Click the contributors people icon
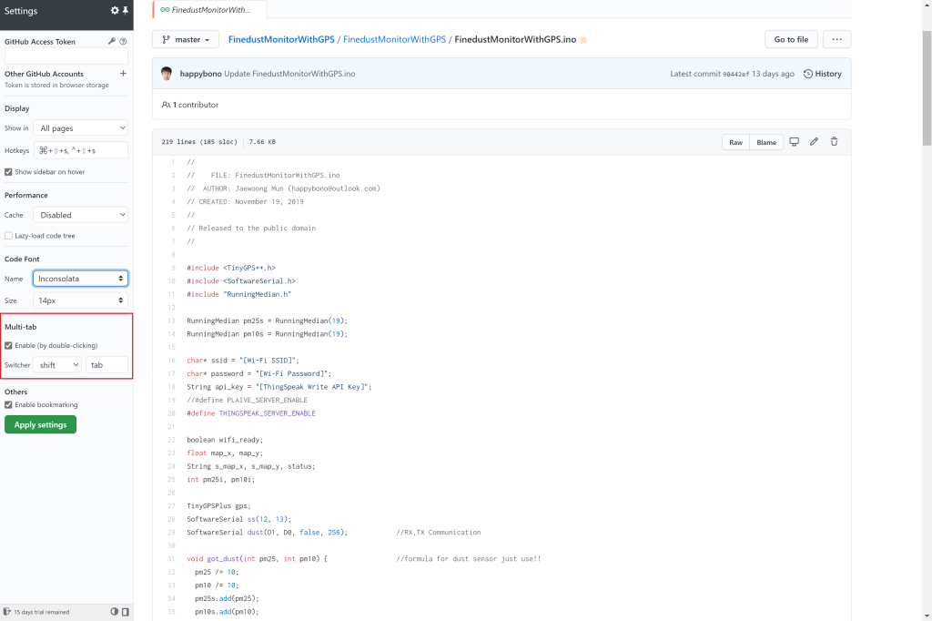The width and height of the screenshot is (932, 621). pyautogui.click(x=166, y=105)
